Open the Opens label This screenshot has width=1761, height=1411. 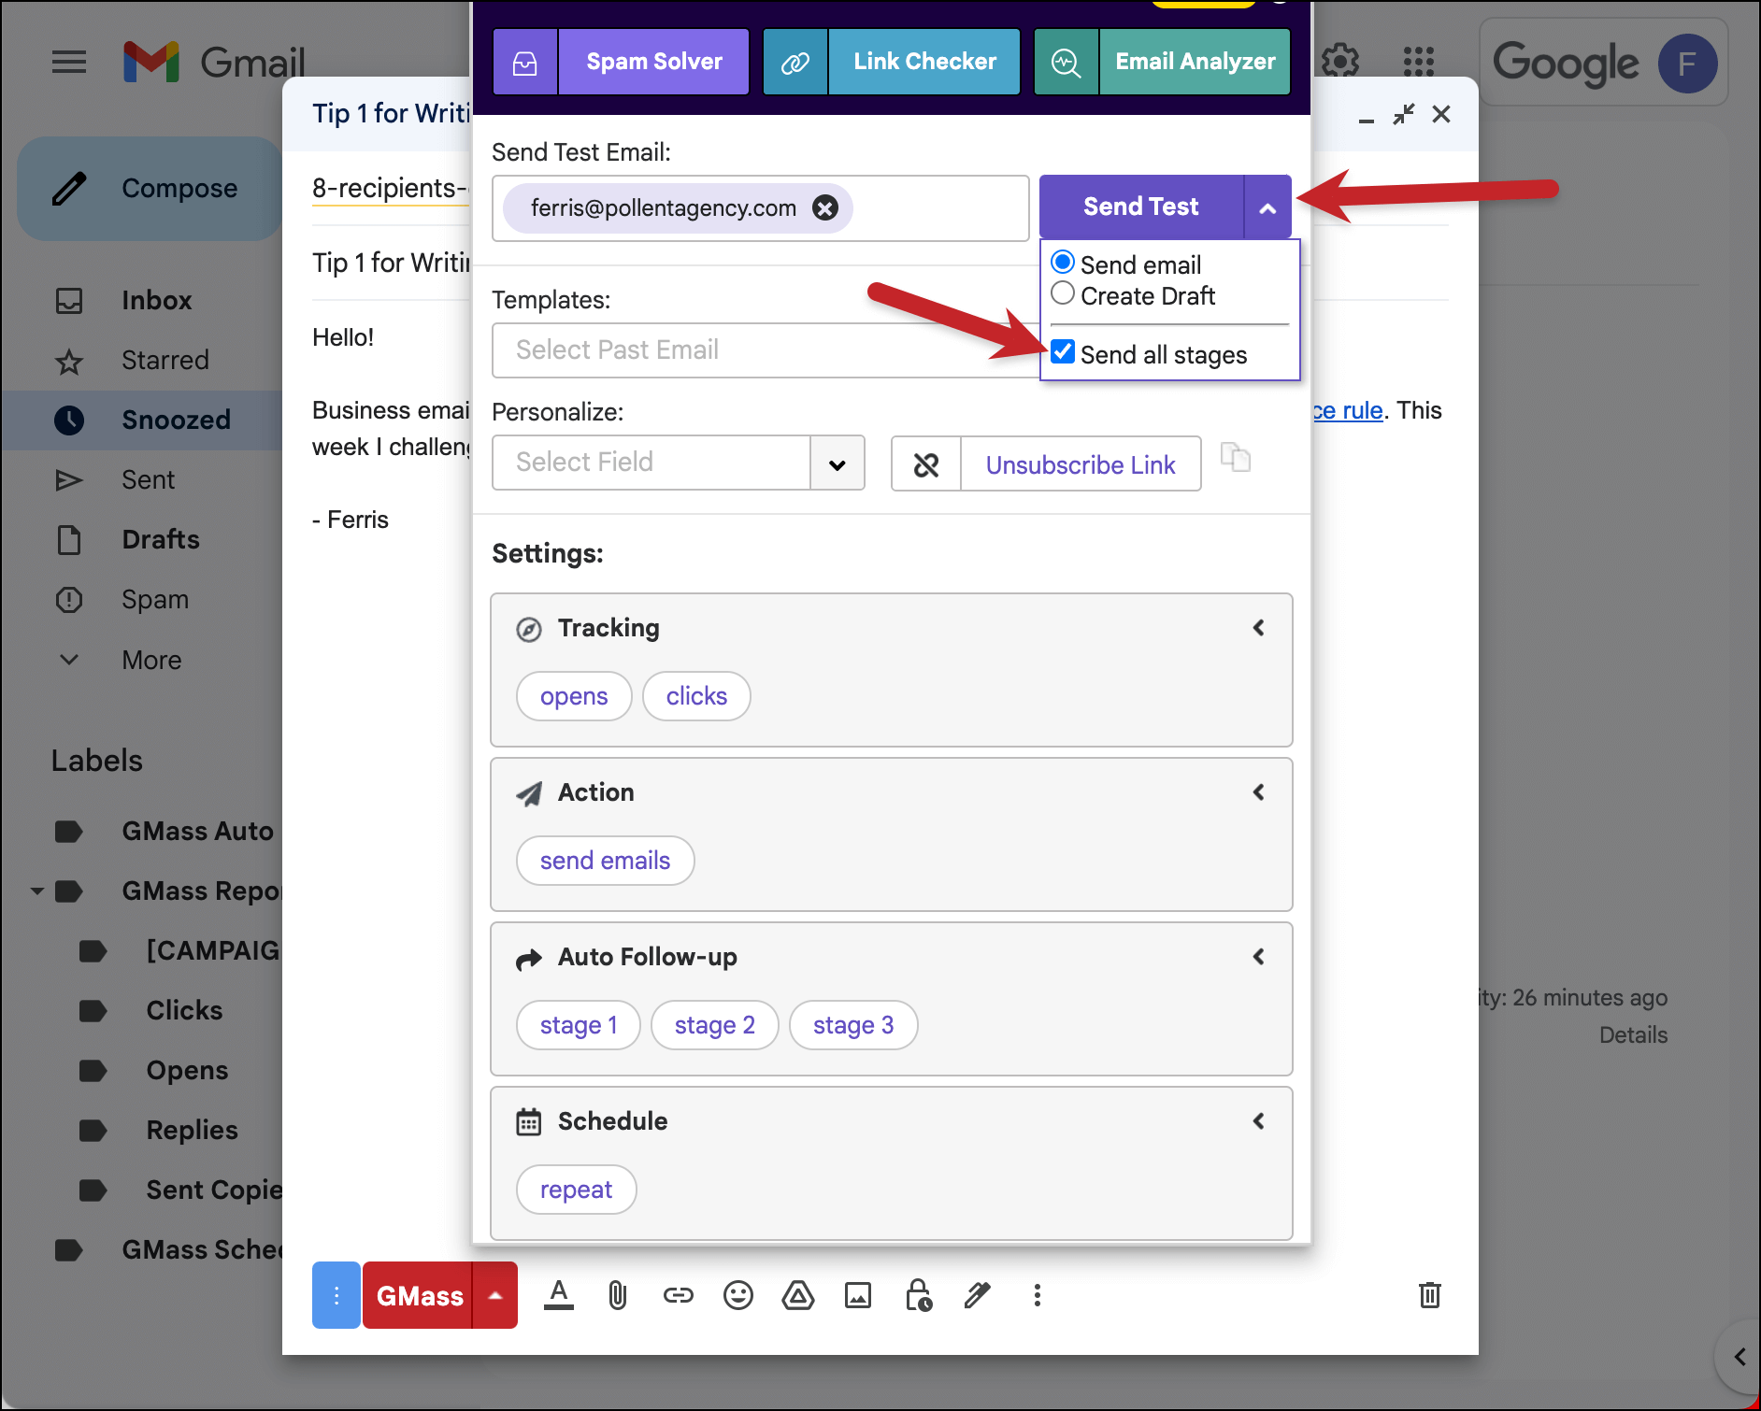click(x=187, y=1071)
